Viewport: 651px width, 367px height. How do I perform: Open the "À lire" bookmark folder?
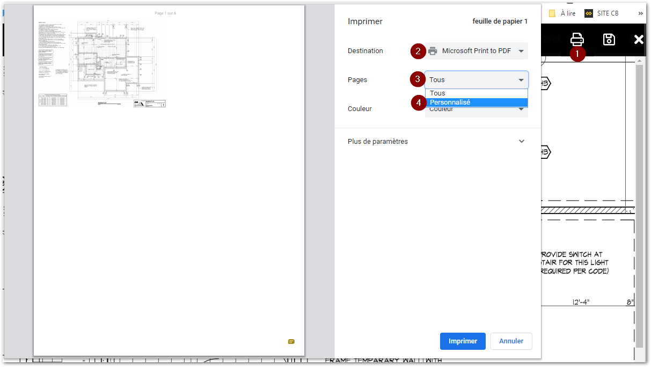[562, 13]
